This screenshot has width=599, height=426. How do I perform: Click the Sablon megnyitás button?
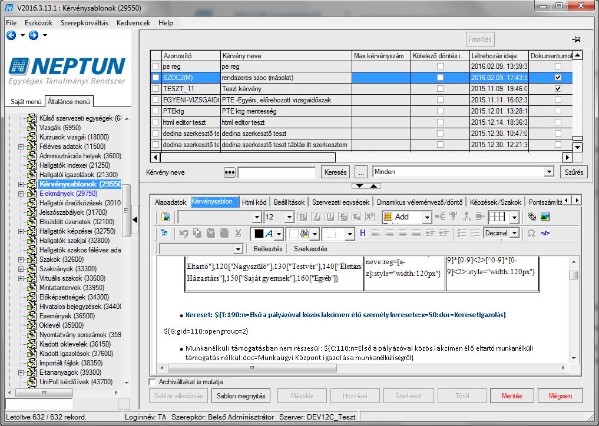tap(241, 396)
